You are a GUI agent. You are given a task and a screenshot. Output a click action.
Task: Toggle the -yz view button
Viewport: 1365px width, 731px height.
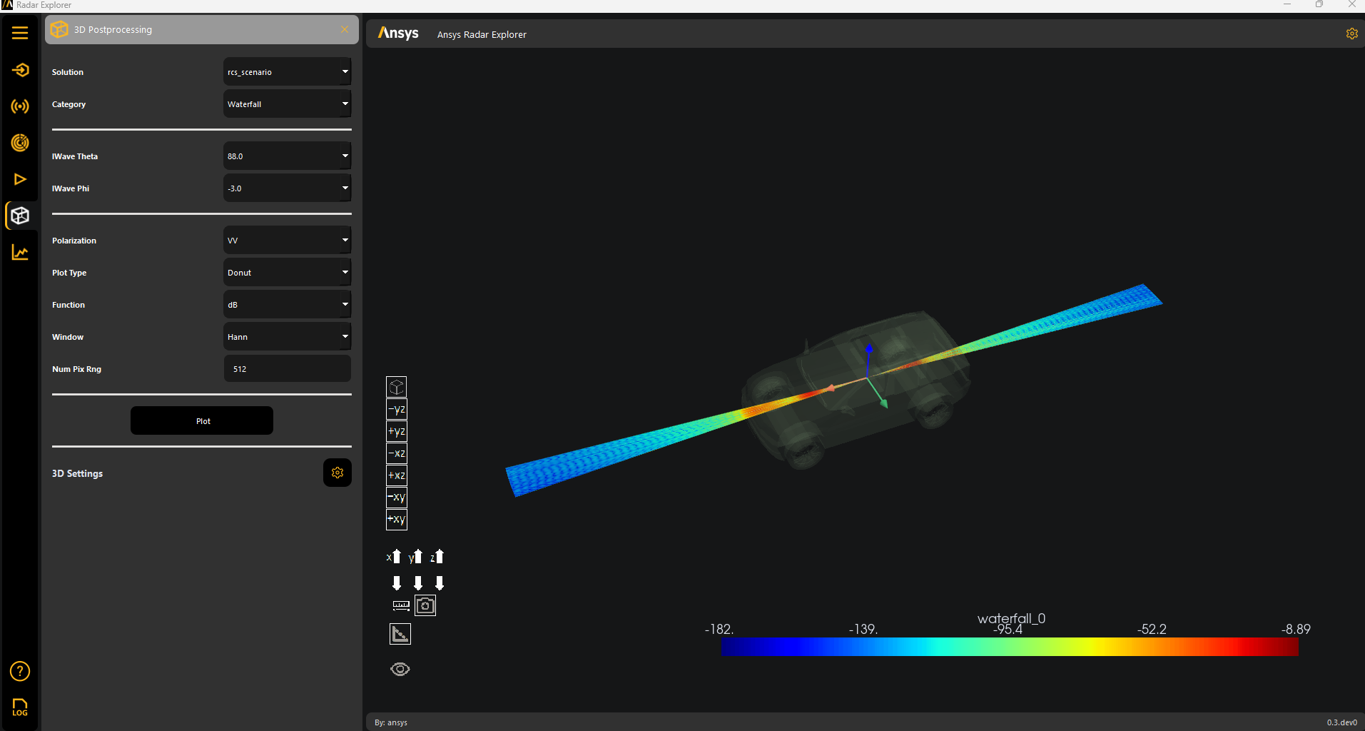click(x=397, y=409)
